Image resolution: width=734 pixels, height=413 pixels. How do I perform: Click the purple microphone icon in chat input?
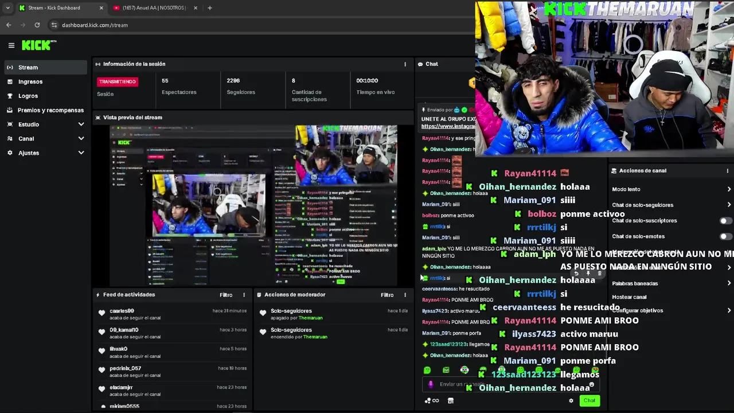click(431, 384)
